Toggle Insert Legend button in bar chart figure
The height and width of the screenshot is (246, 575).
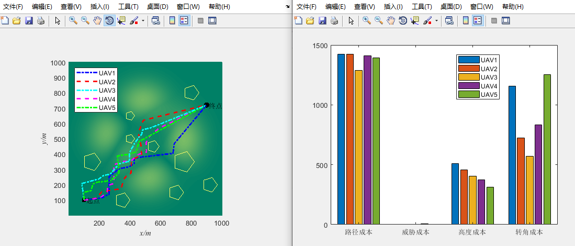478,21
